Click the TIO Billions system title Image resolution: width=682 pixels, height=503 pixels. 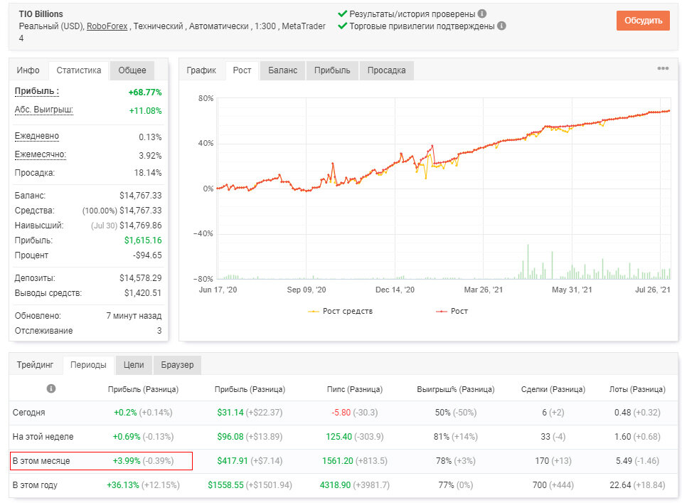click(41, 14)
